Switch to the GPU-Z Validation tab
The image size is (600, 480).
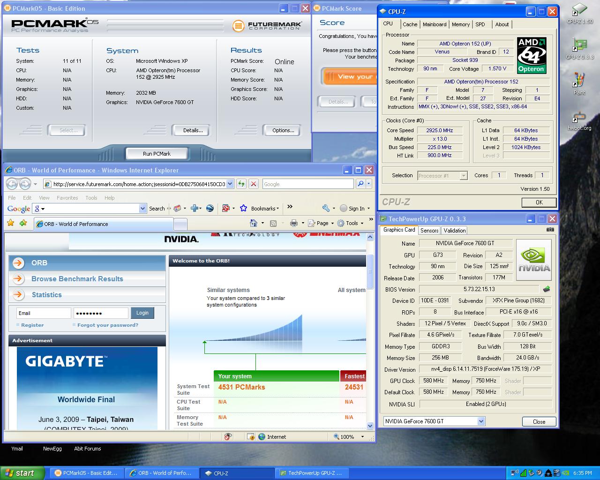point(455,230)
